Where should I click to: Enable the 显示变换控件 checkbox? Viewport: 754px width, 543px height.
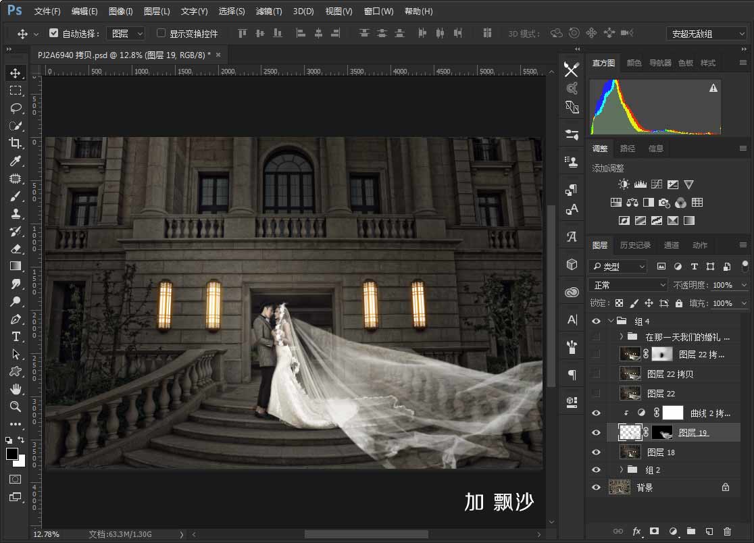pos(161,32)
